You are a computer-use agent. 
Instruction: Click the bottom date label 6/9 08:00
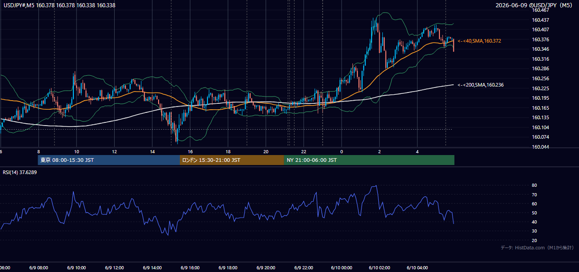pos(39,267)
